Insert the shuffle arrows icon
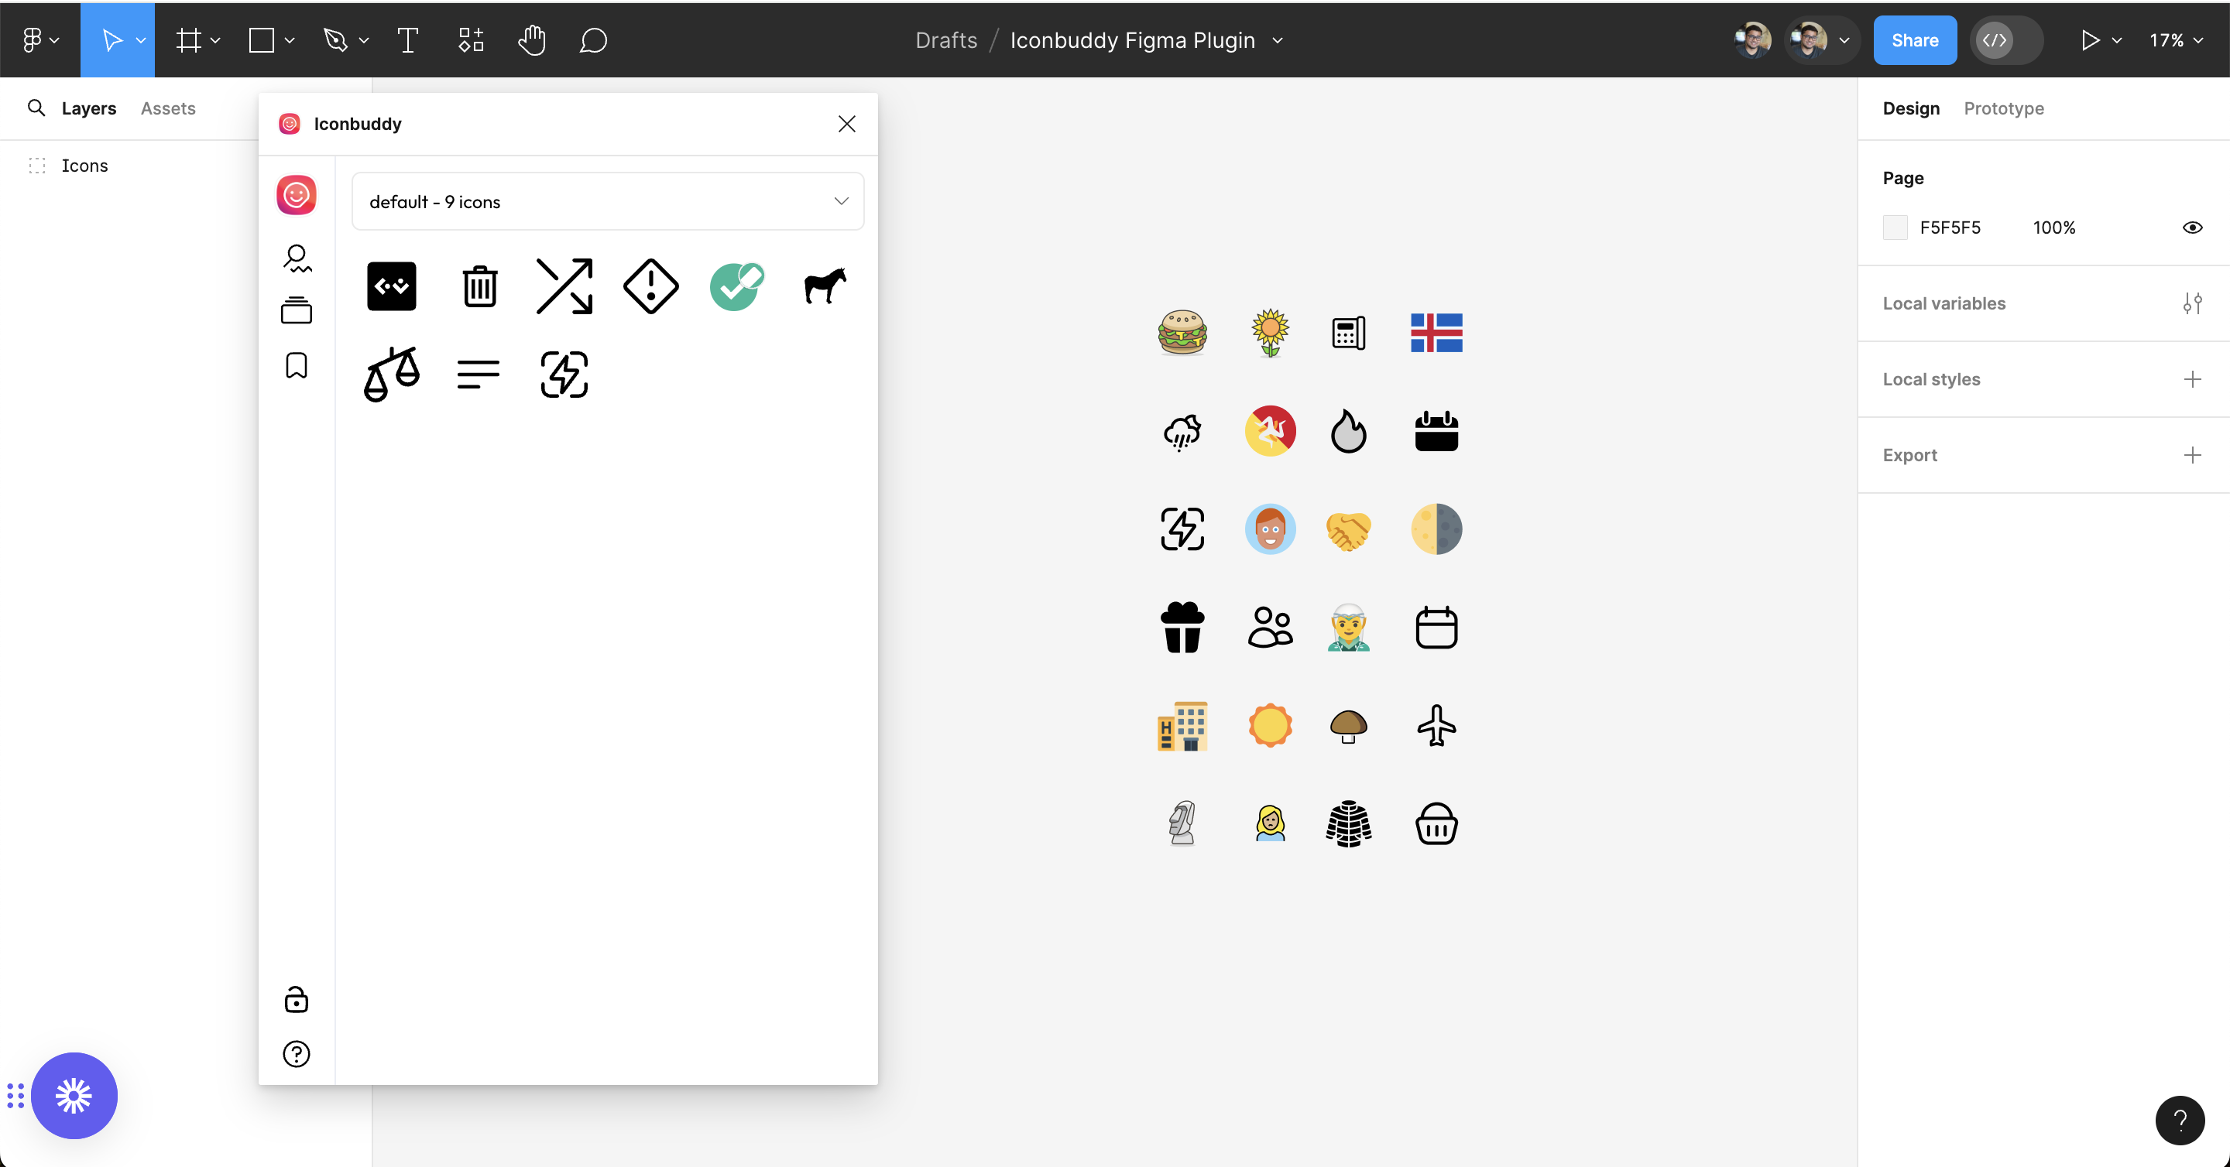The height and width of the screenshot is (1167, 2230). (564, 286)
